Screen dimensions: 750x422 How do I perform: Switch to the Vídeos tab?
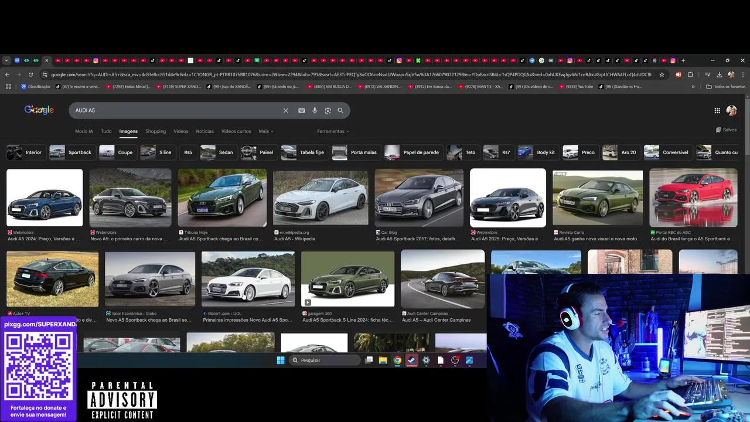pos(181,131)
